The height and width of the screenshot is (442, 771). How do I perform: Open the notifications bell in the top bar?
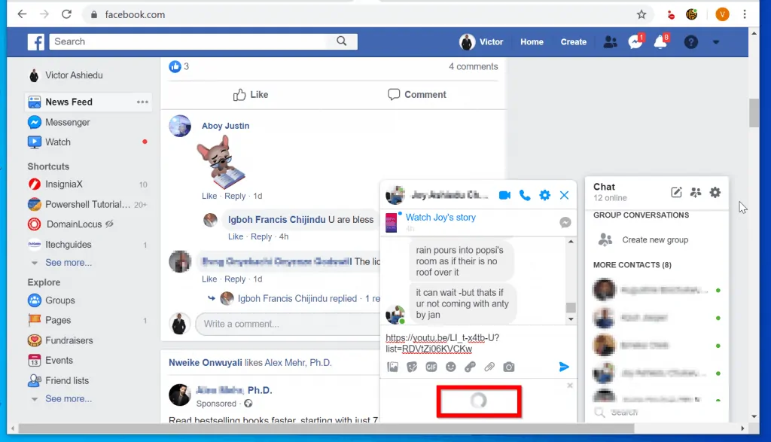661,41
